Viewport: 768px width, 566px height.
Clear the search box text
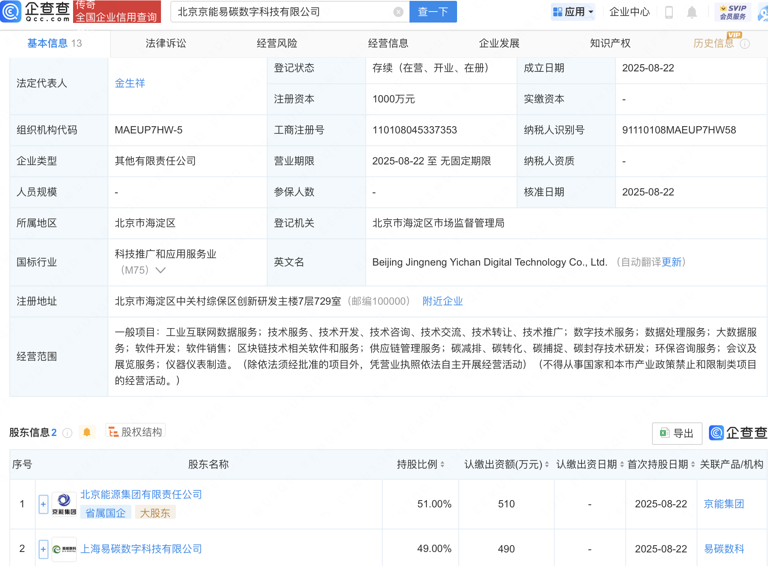tap(398, 12)
